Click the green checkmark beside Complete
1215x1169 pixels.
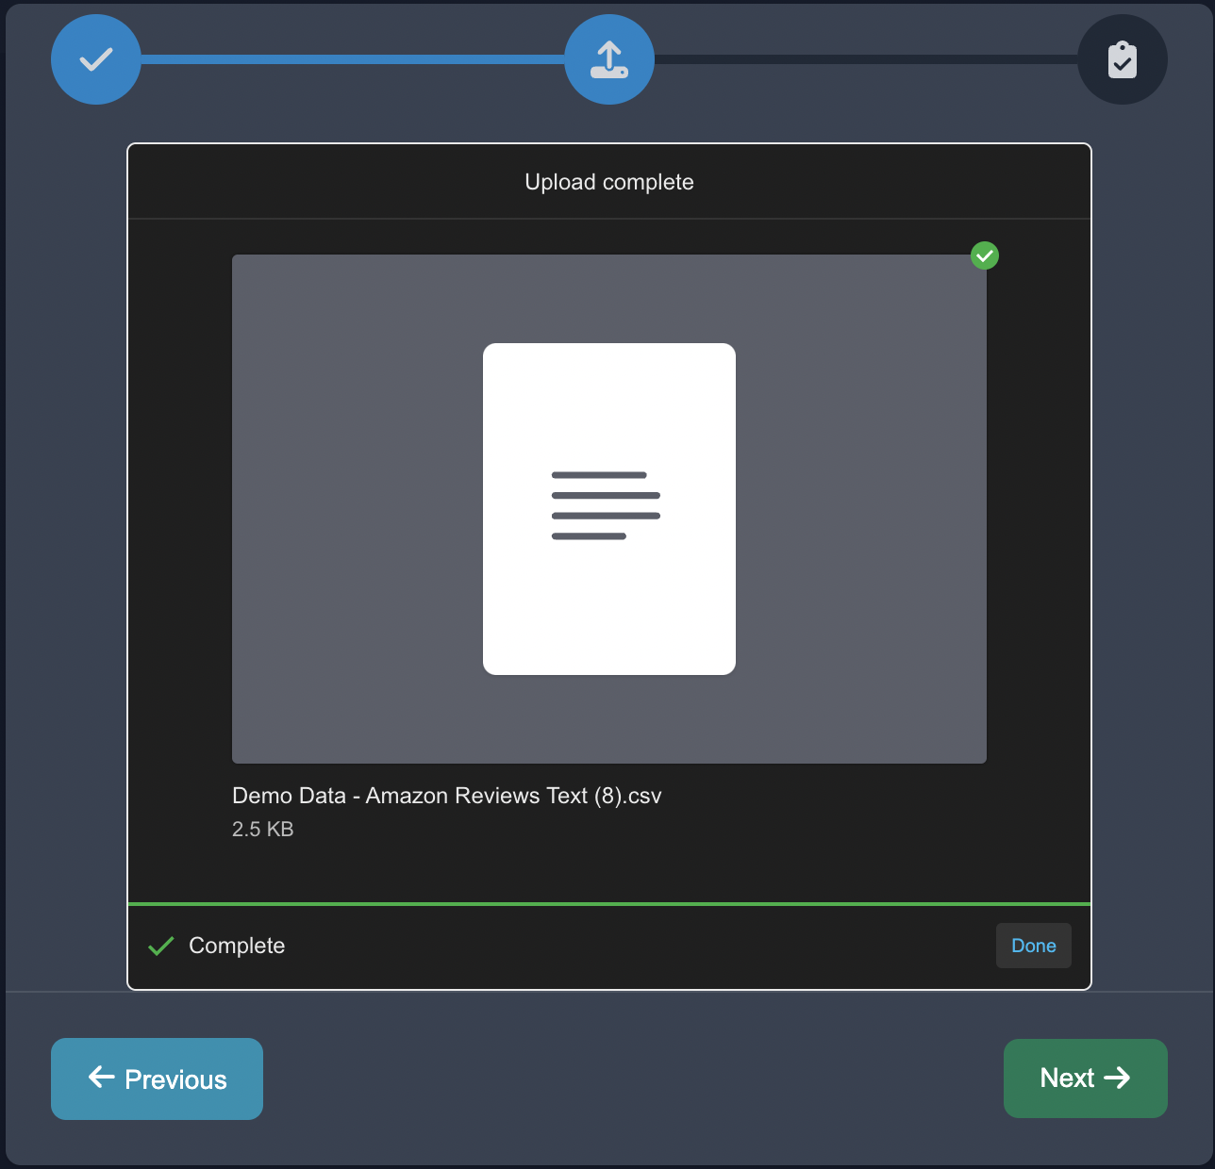coord(161,946)
